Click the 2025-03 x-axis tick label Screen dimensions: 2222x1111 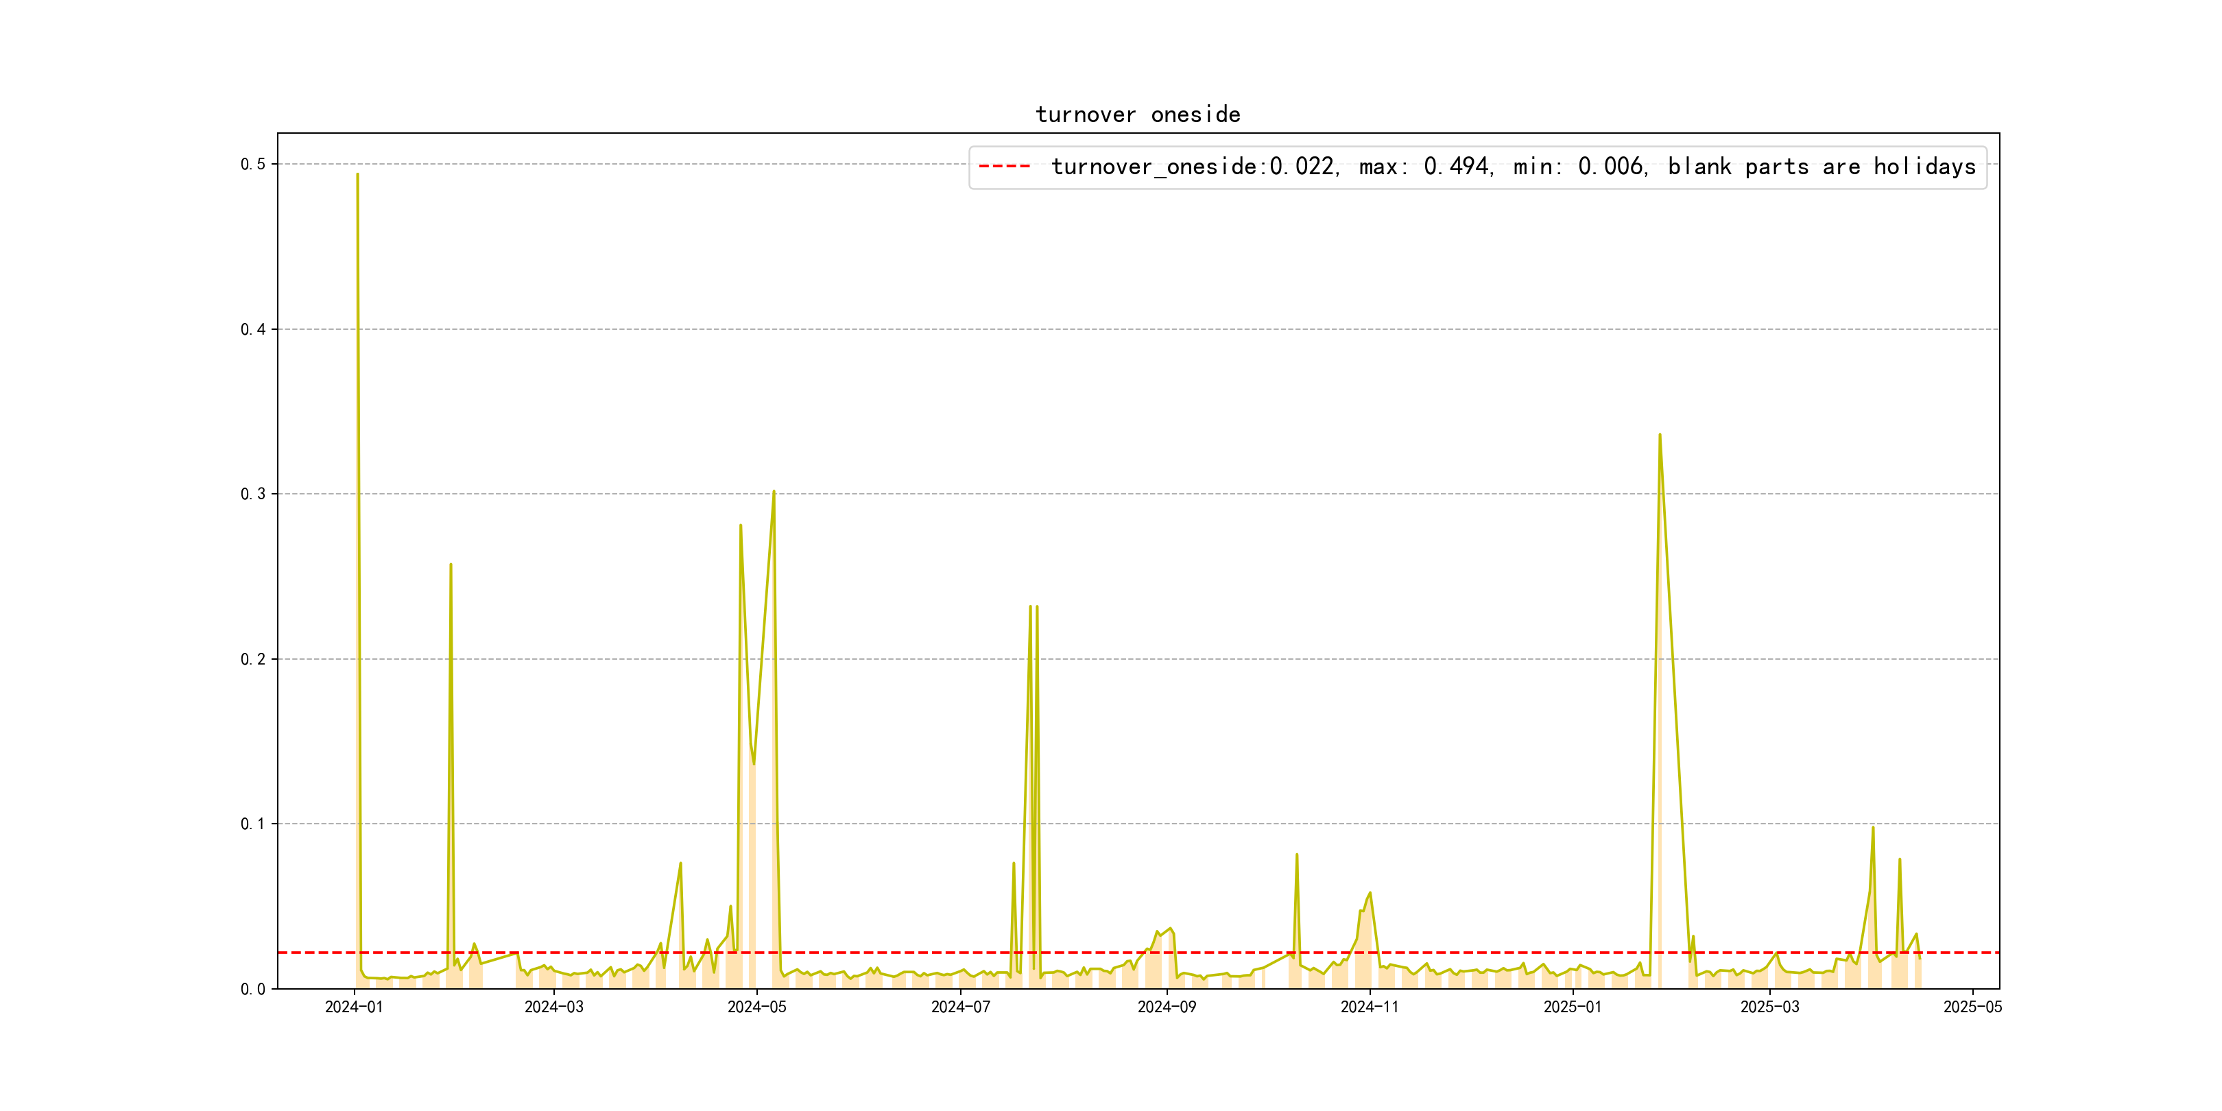(x=1769, y=1007)
